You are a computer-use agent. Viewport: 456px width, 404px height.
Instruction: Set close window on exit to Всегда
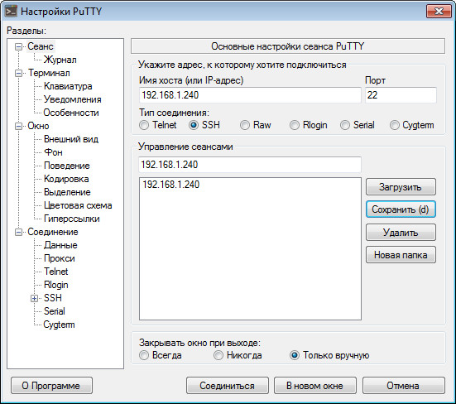click(161, 355)
